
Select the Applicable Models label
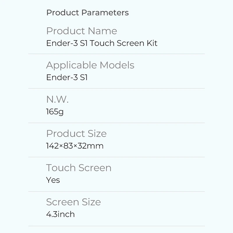pos(90,65)
